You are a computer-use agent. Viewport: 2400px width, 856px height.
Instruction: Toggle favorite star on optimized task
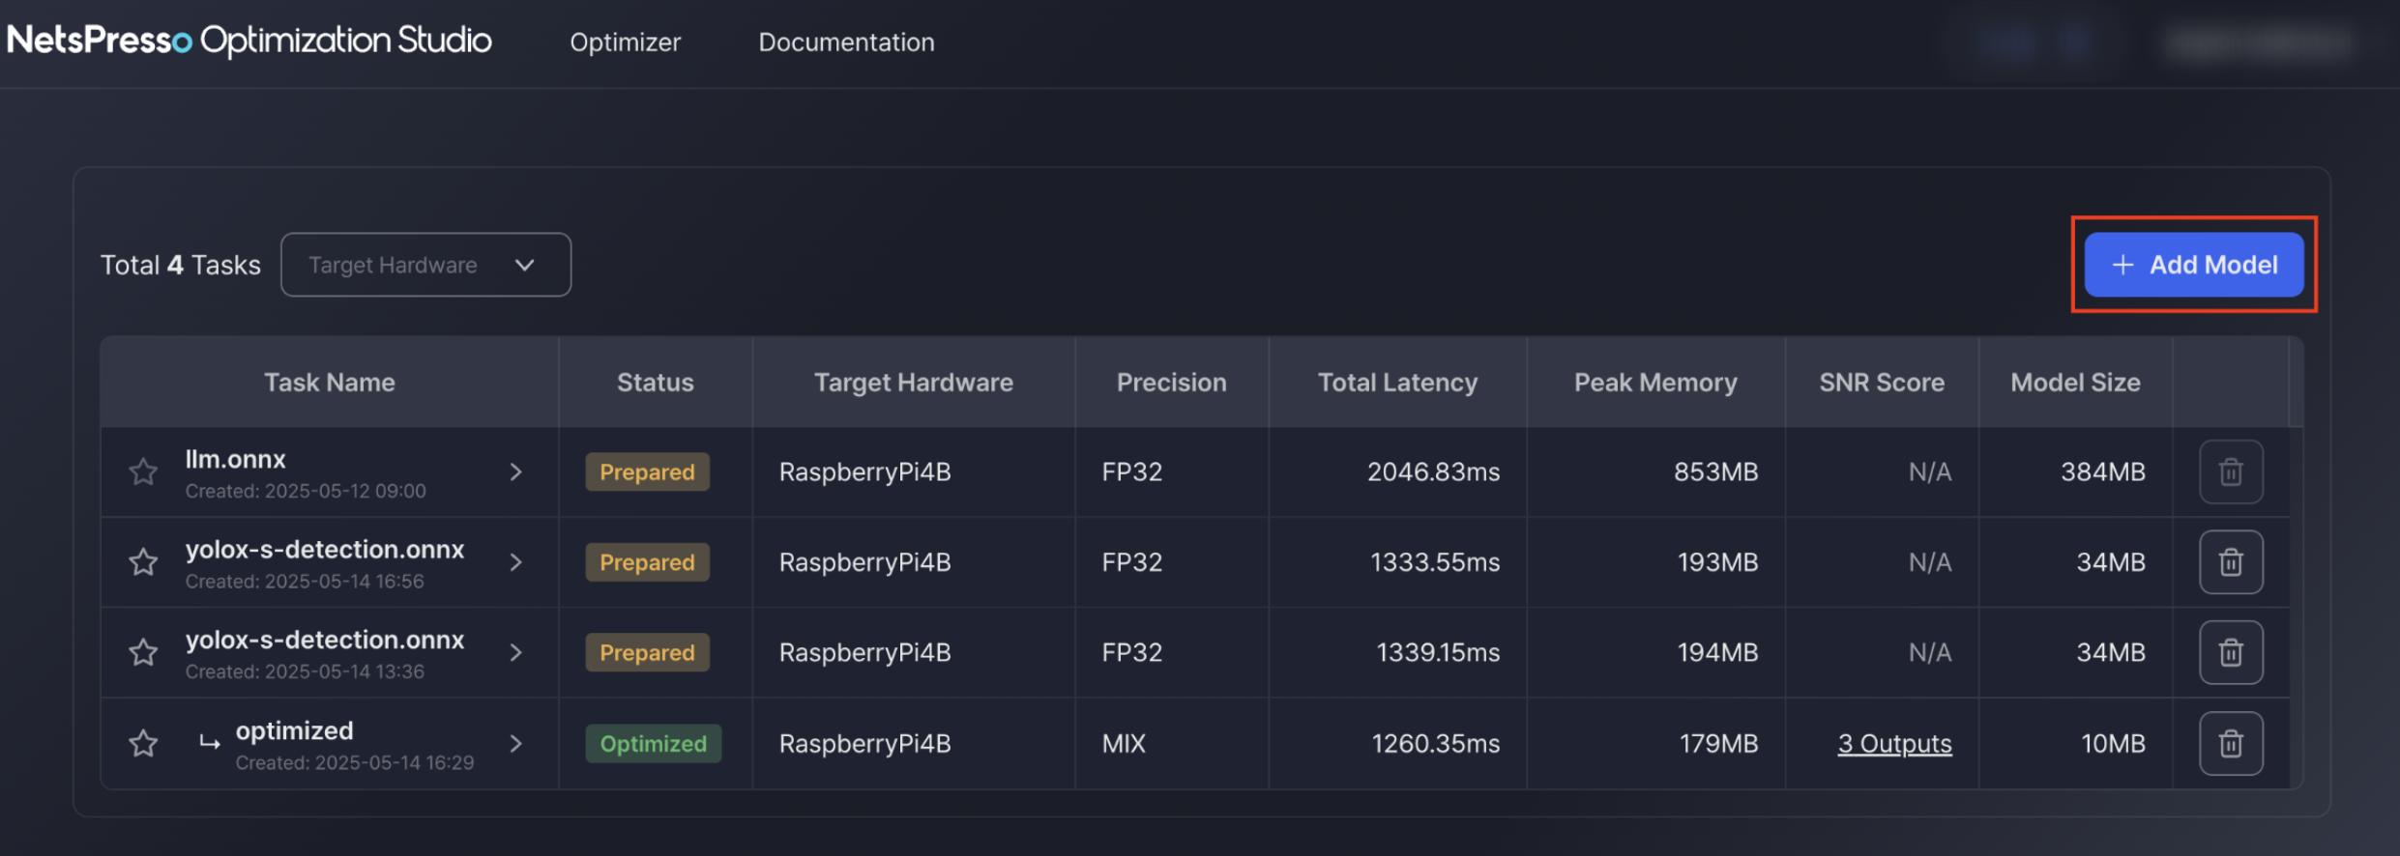(x=143, y=744)
